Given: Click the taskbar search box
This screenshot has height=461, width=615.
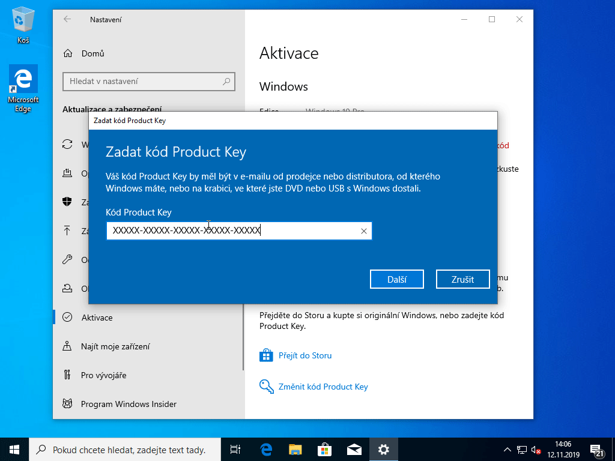Looking at the screenshot, I should (x=125, y=450).
